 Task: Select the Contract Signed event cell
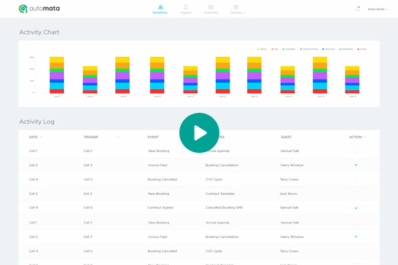click(160, 207)
